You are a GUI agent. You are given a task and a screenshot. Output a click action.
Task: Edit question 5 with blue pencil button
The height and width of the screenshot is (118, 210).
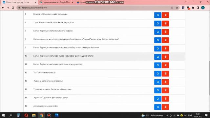[x=158, y=15]
